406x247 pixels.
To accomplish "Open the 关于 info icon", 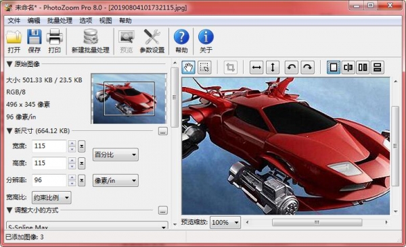I will pyautogui.click(x=206, y=36).
